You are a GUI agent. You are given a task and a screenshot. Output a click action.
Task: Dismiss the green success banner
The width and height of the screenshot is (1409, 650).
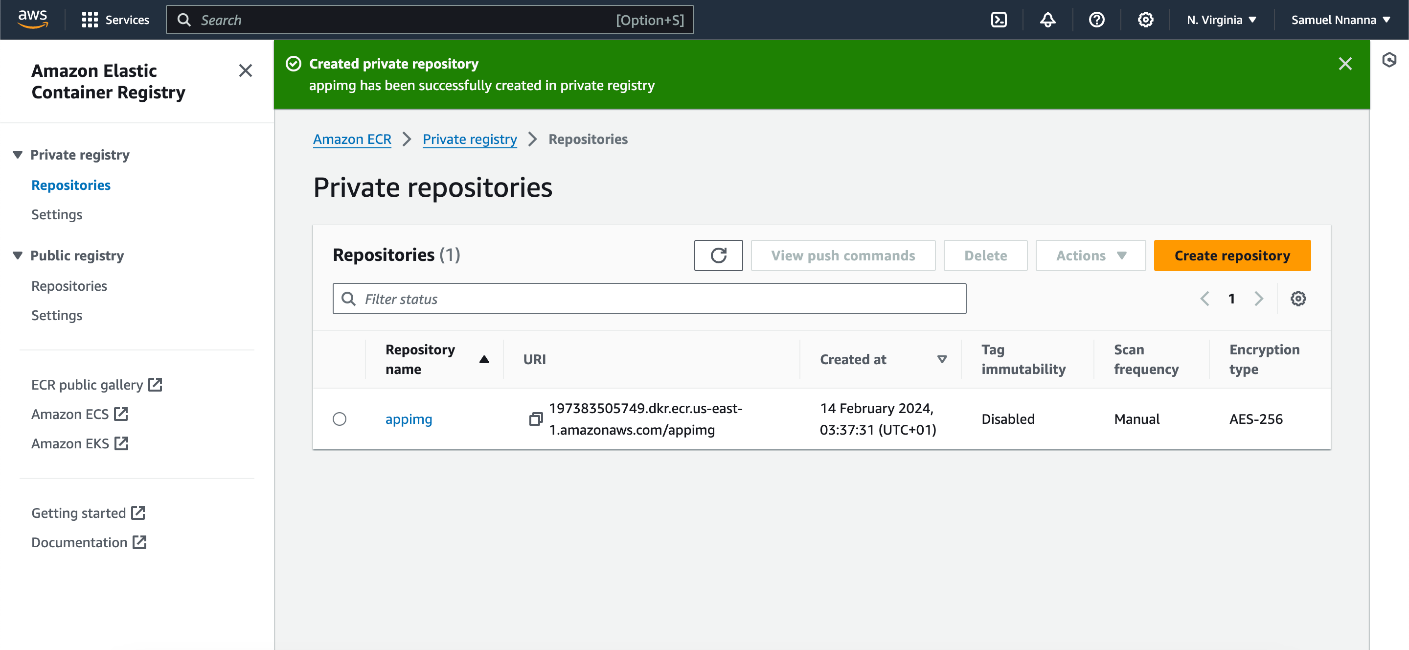[1345, 64]
